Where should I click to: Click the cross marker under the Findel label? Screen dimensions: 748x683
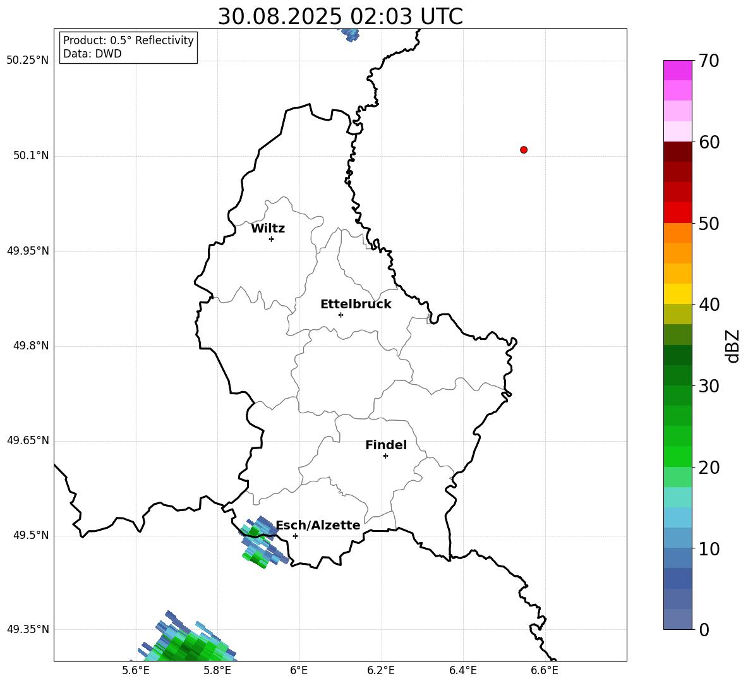pyautogui.click(x=385, y=456)
